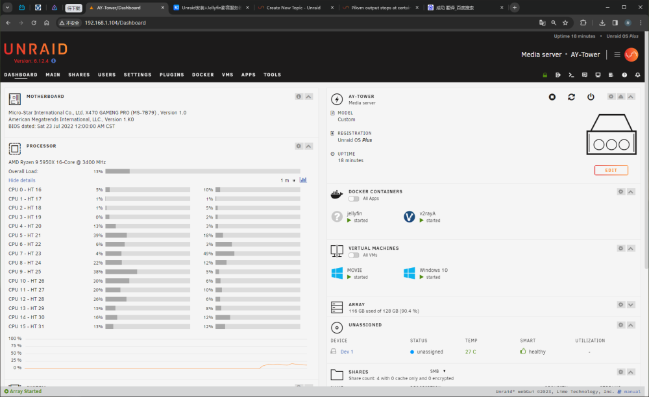Toggle All Apps switch in Docker Containers

[x=354, y=198]
